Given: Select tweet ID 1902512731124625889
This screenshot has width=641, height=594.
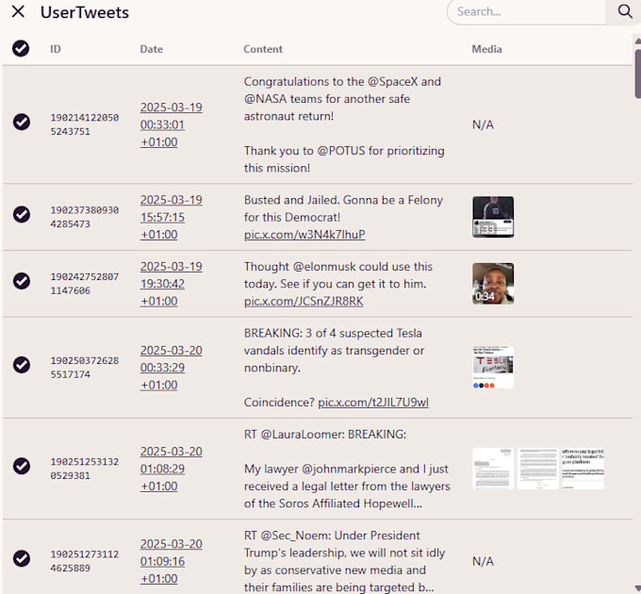Looking at the screenshot, I should 85,561.
